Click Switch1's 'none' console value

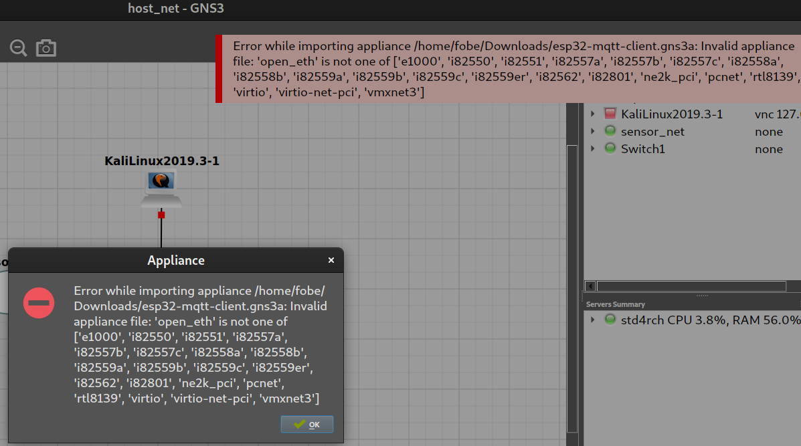pyautogui.click(x=769, y=149)
